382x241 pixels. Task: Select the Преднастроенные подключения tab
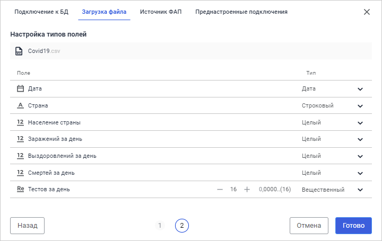point(241,12)
